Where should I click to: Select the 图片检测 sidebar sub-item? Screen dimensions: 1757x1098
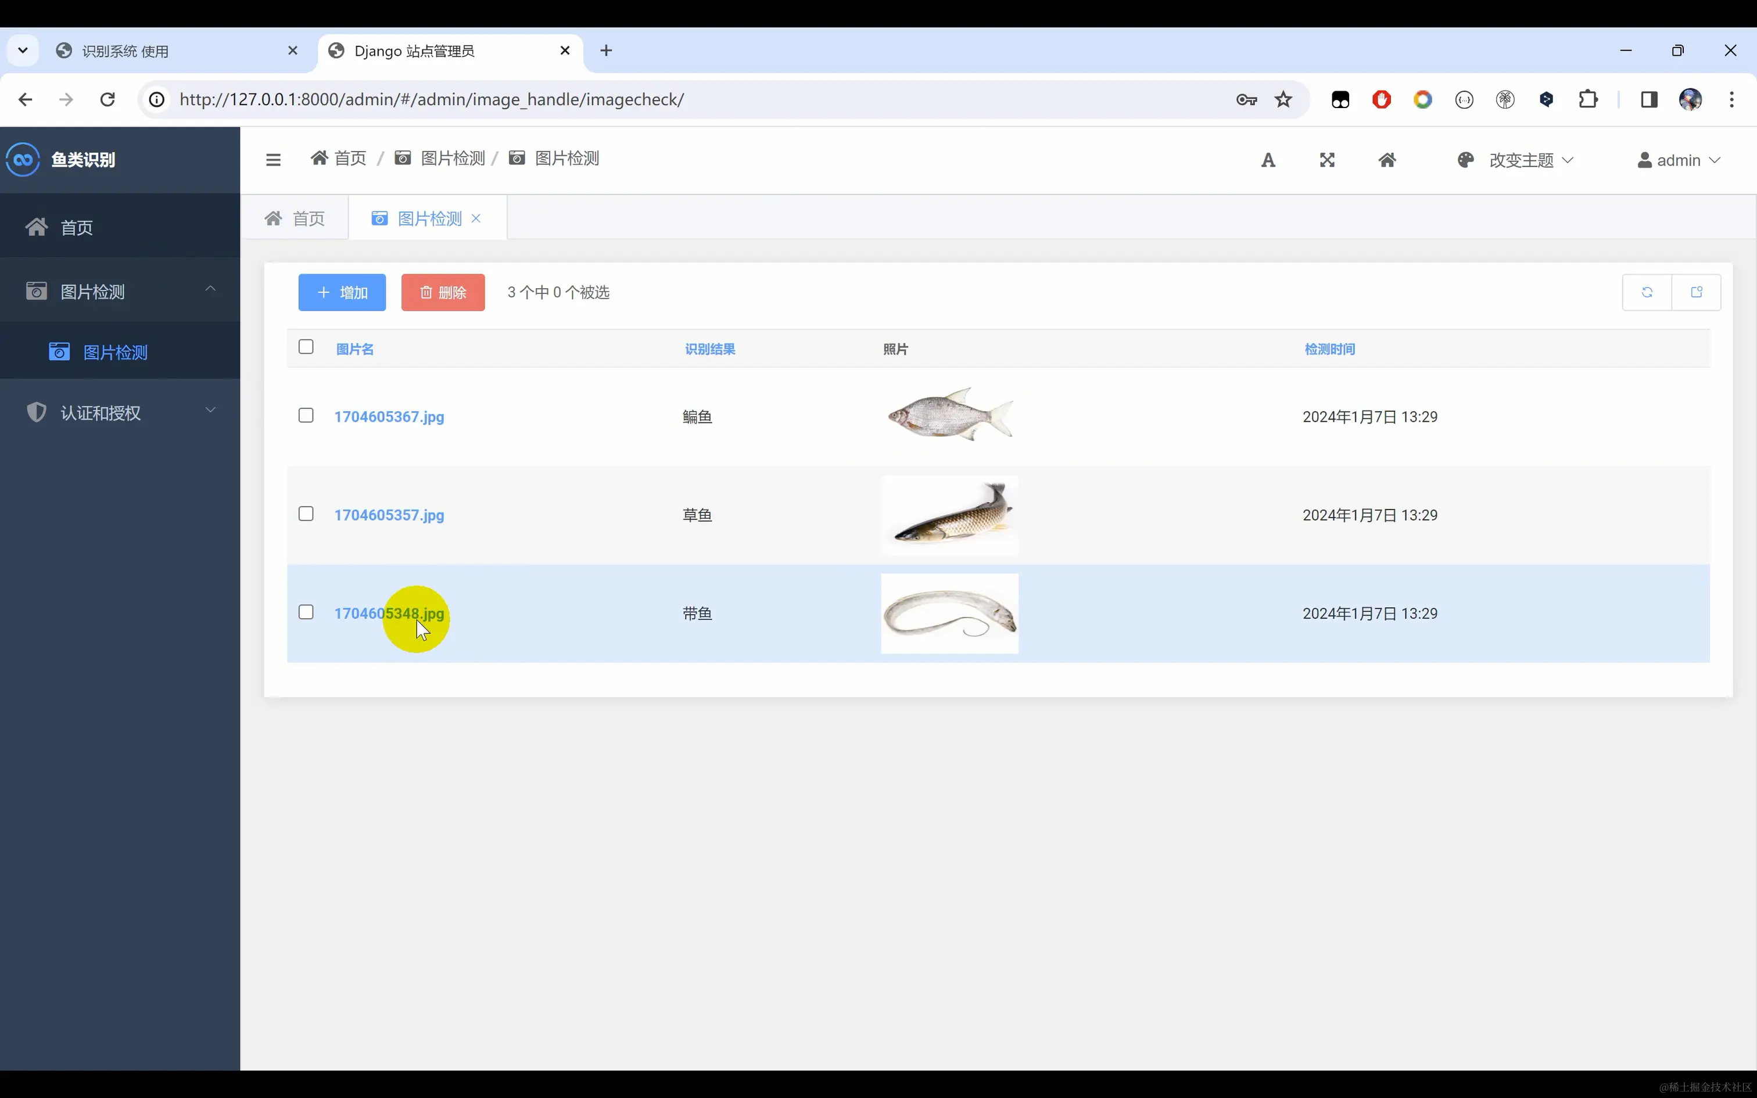tap(120, 351)
